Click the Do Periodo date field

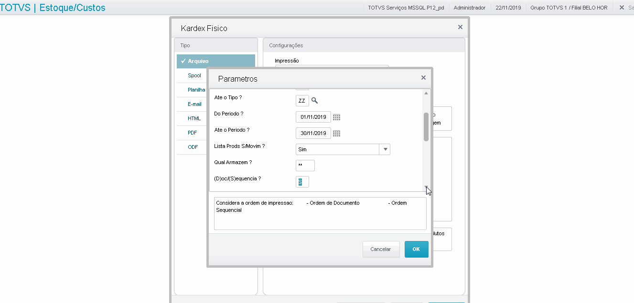313,117
